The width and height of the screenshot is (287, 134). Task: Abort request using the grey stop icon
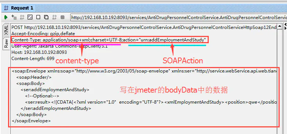tap(62, 17)
